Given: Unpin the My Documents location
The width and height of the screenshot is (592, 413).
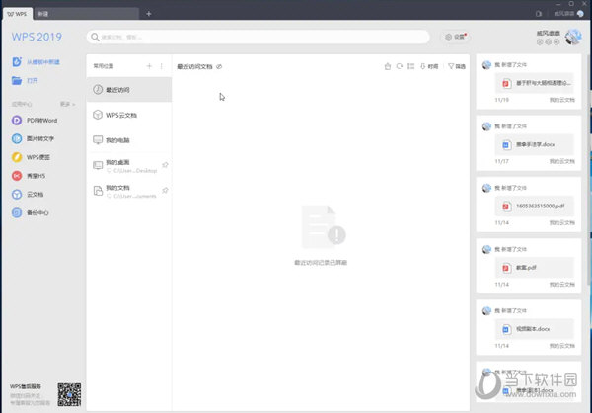Looking at the screenshot, I should click(165, 191).
